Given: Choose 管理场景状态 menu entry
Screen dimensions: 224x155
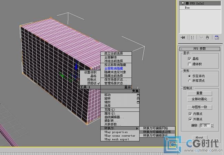Looking at the screenshot, I should (116, 83).
